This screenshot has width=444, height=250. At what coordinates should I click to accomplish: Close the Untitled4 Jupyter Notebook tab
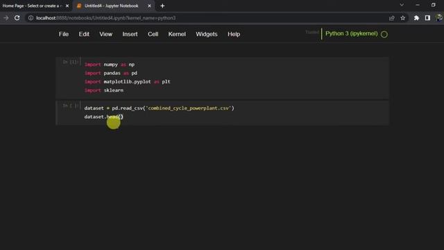pos(149,6)
